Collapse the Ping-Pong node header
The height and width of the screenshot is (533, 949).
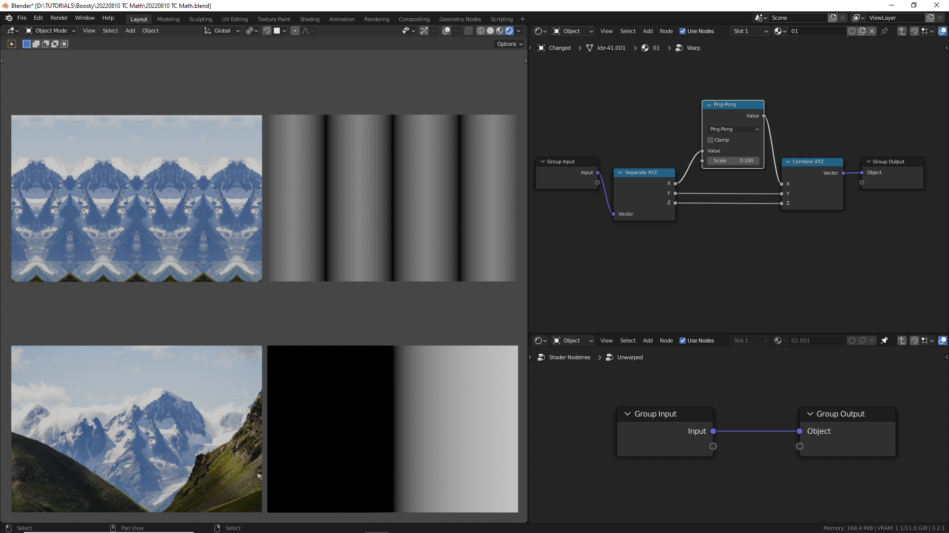click(x=709, y=105)
